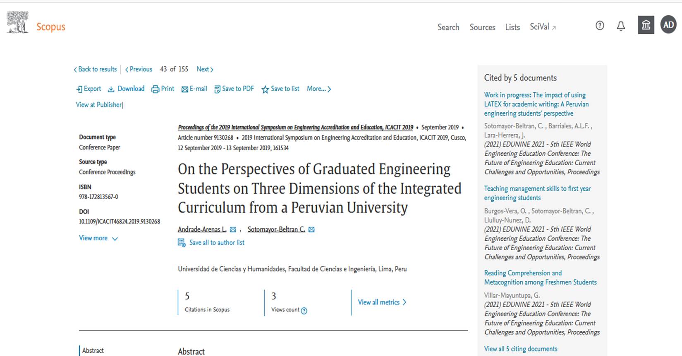
Task: Go to the Next document
Action: pos(205,69)
